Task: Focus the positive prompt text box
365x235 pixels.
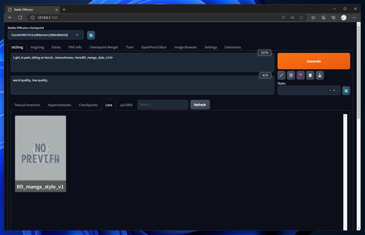Action: click(142, 62)
